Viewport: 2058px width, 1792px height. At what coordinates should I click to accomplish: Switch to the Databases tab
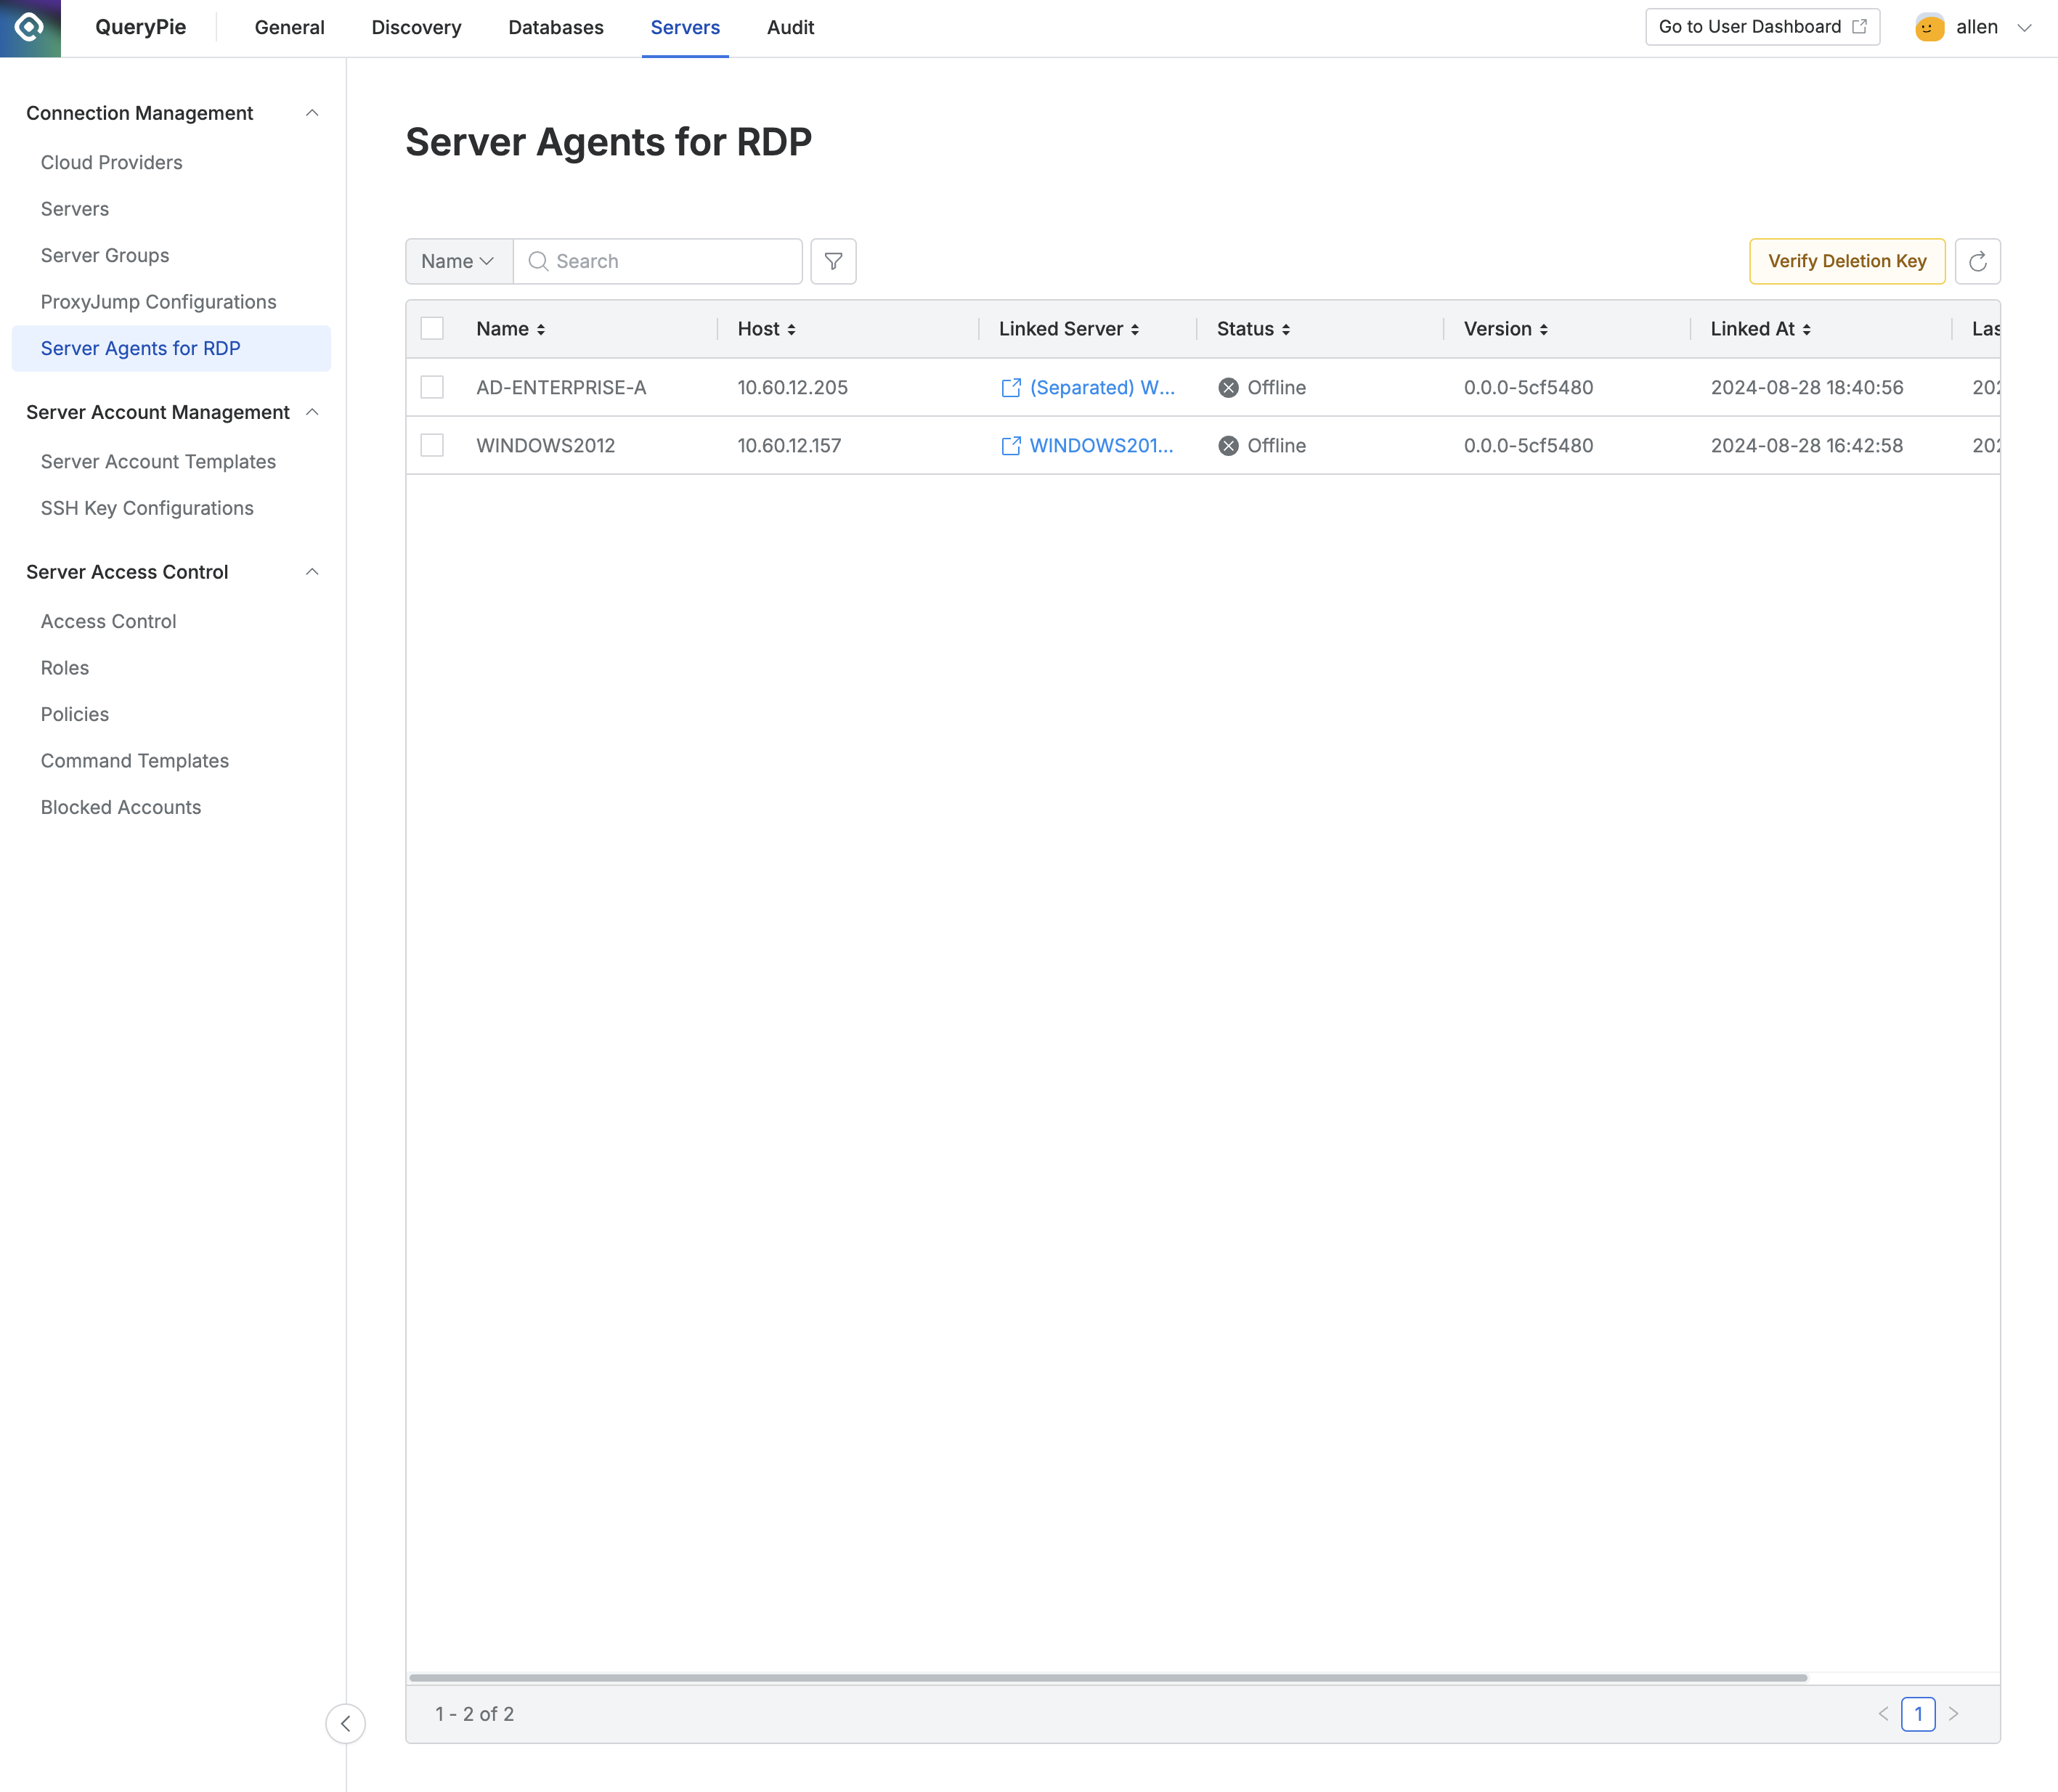(555, 28)
